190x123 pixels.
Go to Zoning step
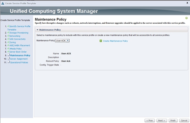click(x=13, y=42)
